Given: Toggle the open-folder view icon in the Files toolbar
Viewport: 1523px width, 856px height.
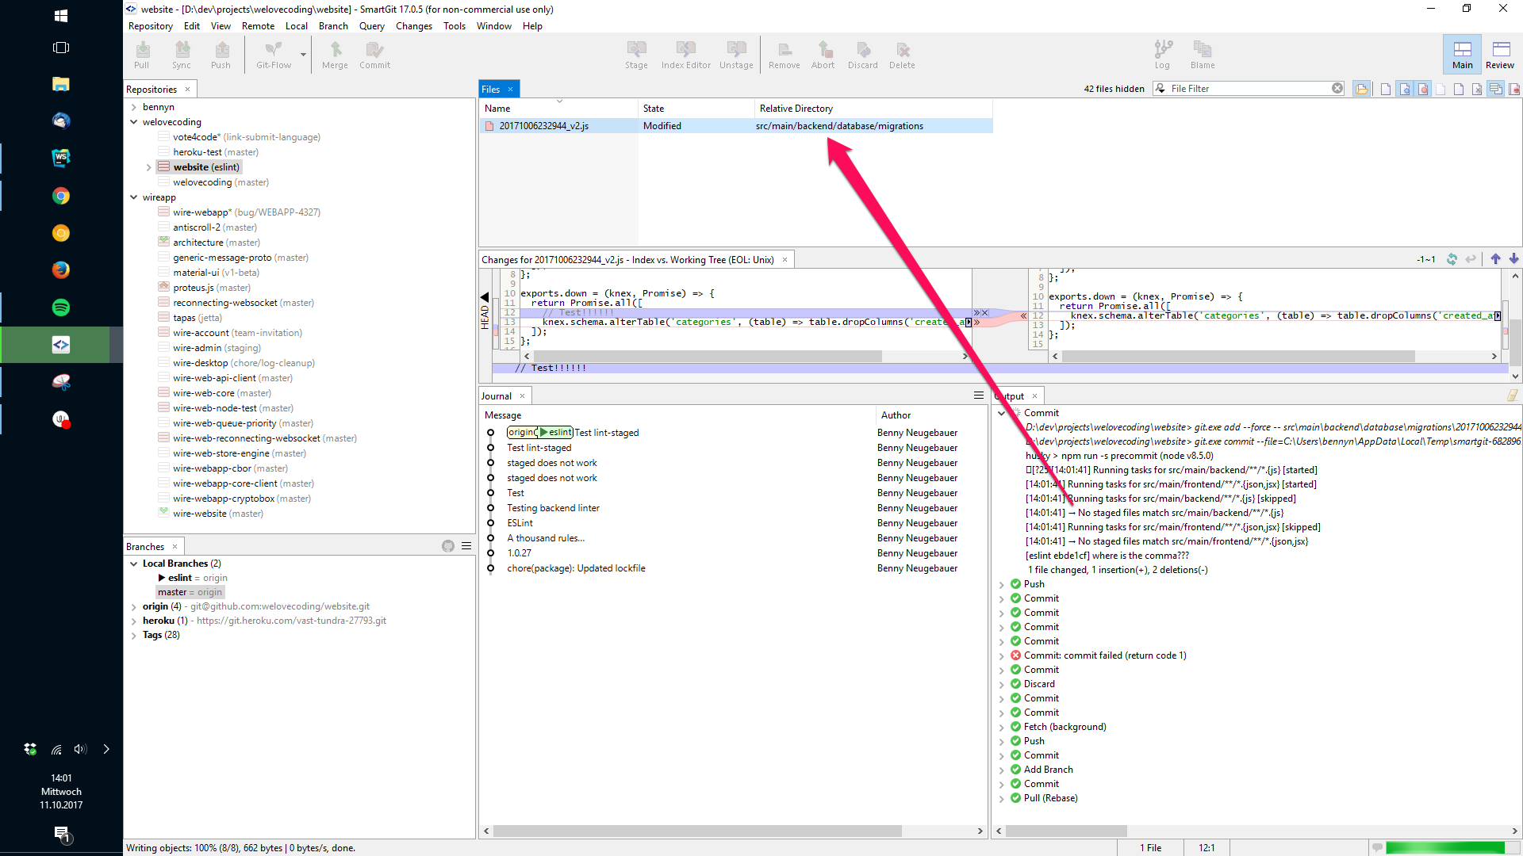Looking at the screenshot, I should coord(1362,89).
